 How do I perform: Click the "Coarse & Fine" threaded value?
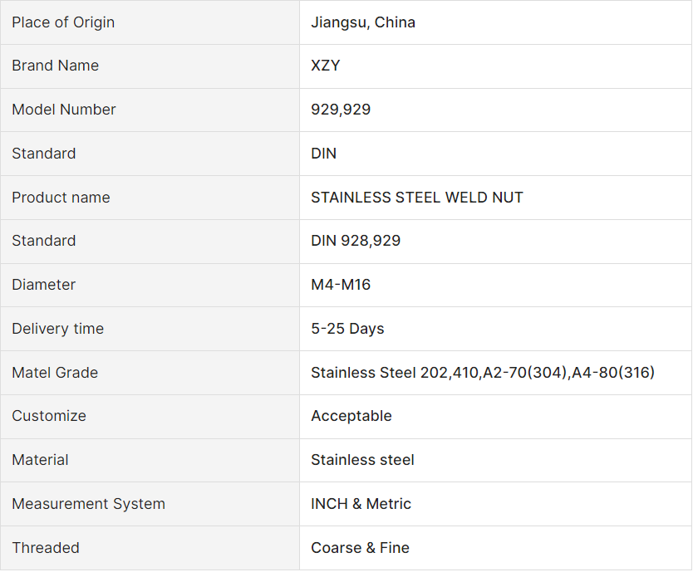pyautogui.click(x=360, y=548)
